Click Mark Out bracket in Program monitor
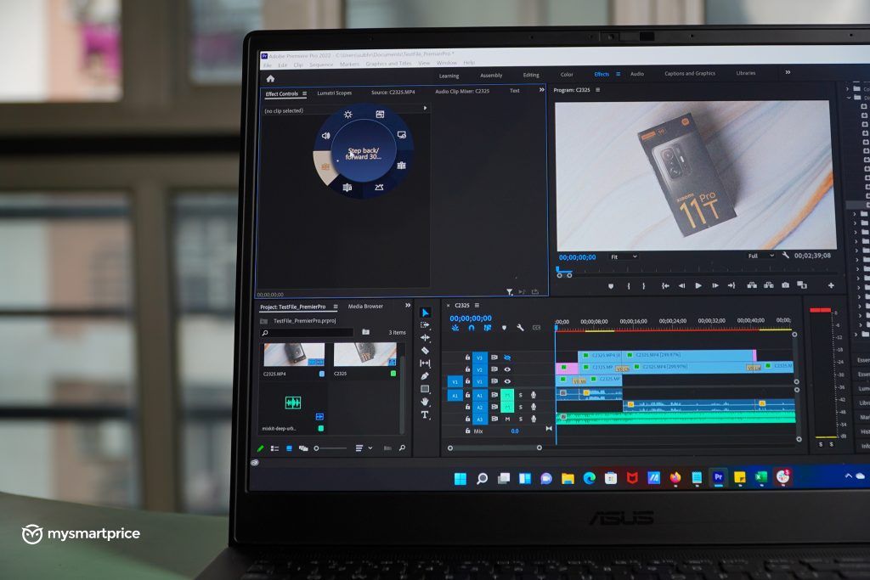870x580 pixels. [x=644, y=286]
